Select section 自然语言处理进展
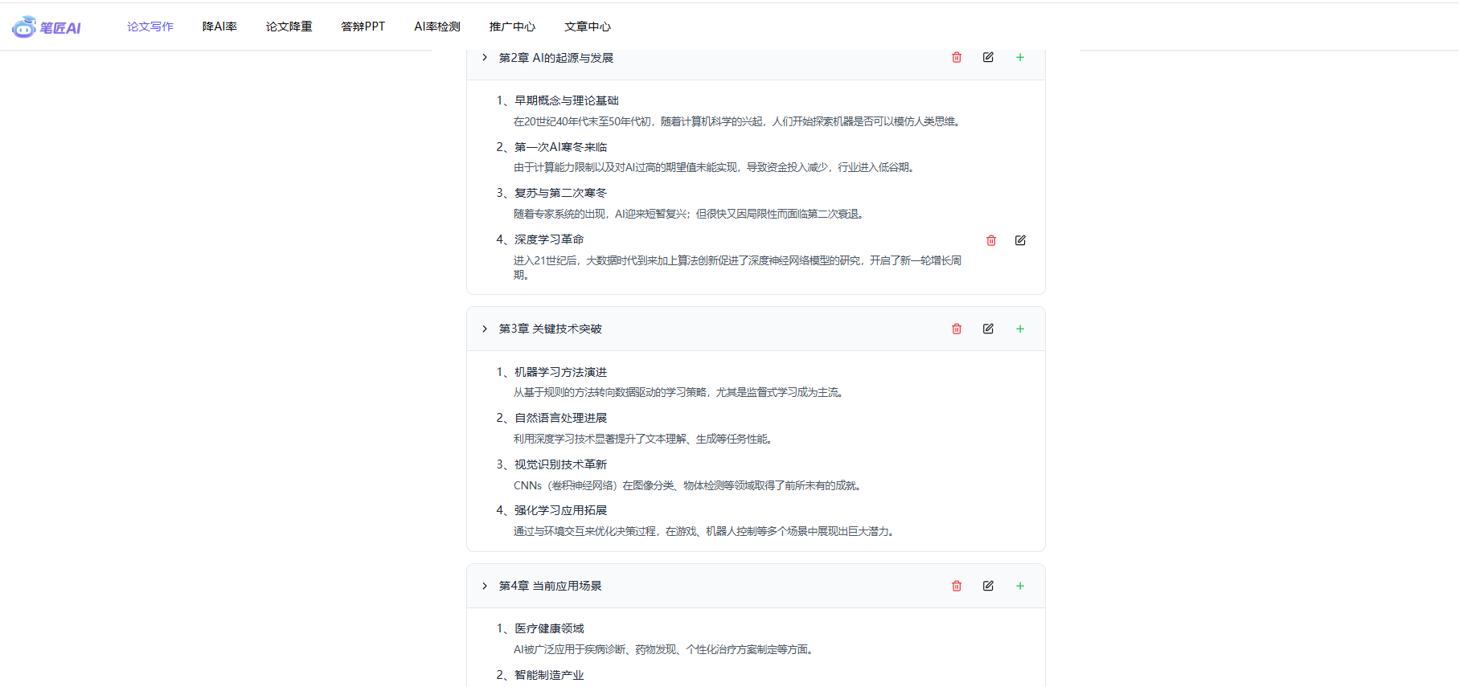This screenshot has width=1459, height=687. [561, 418]
